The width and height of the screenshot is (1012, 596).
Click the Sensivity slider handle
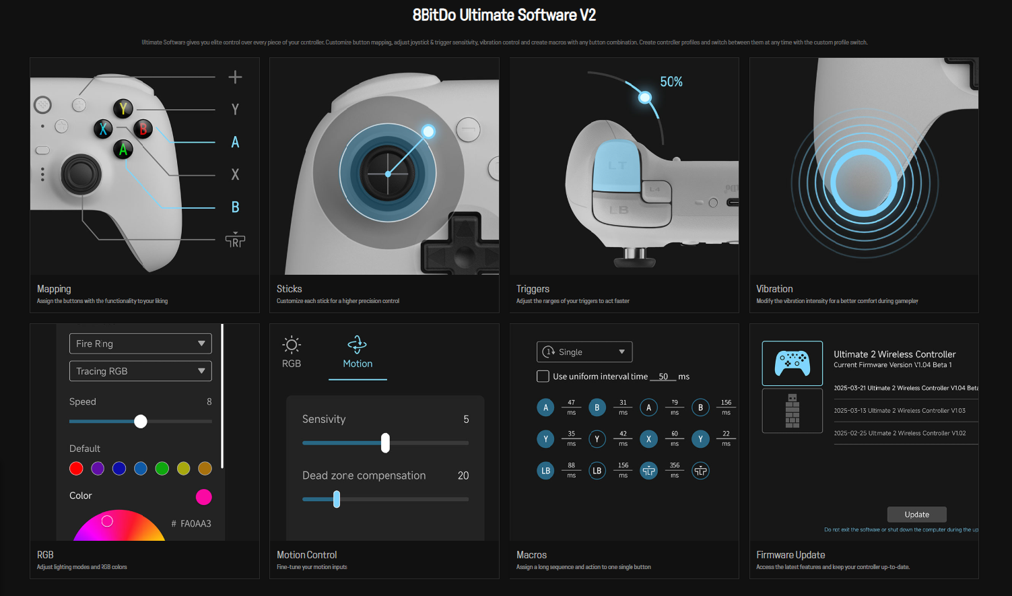click(x=385, y=442)
